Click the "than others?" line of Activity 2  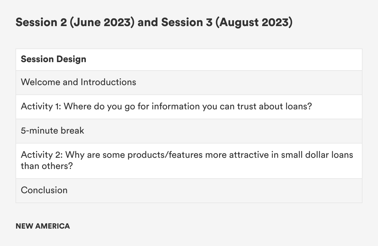(x=46, y=166)
